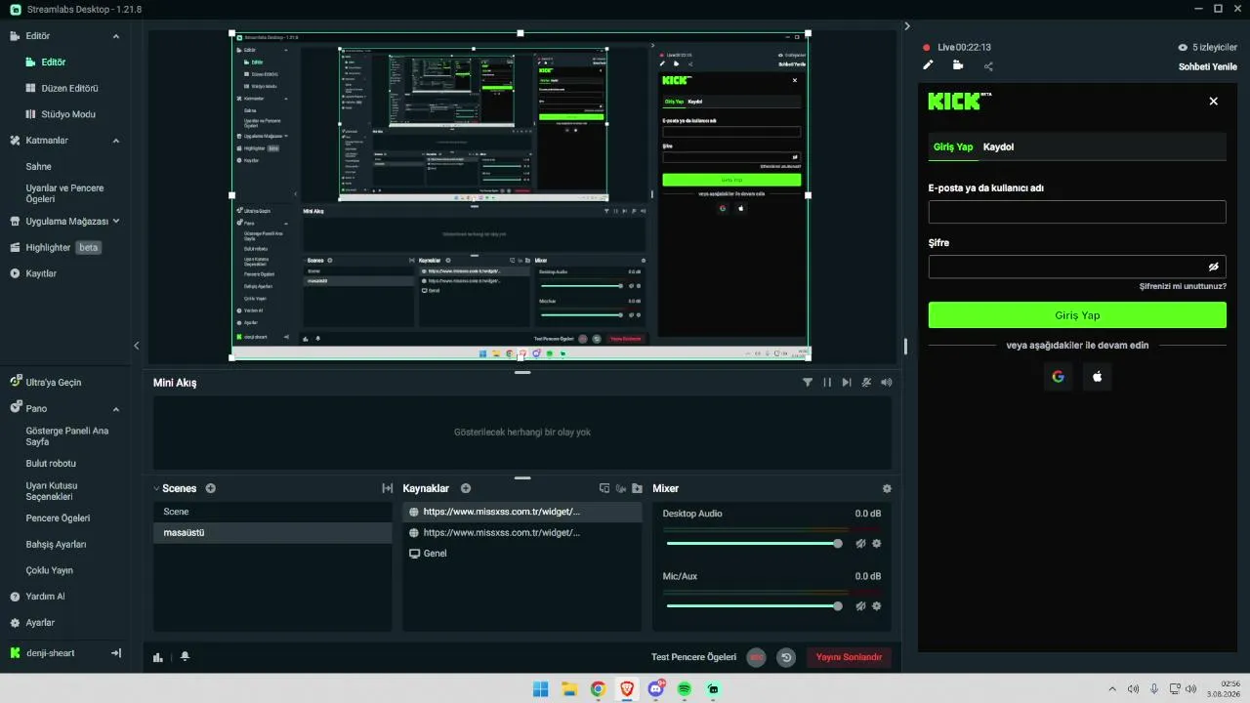Collapse the chat panel chevron

click(907, 25)
